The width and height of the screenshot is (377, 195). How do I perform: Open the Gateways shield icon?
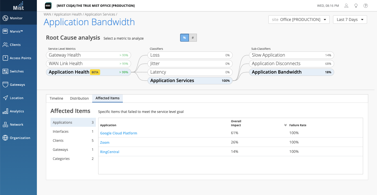click(5, 85)
